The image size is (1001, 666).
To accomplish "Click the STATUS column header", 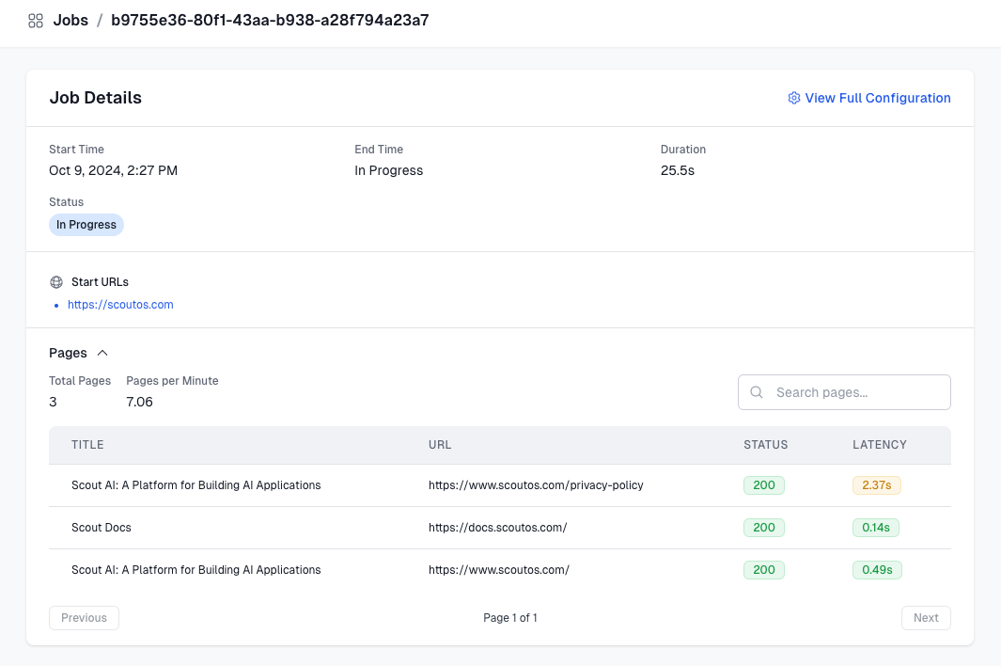I will pos(765,445).
